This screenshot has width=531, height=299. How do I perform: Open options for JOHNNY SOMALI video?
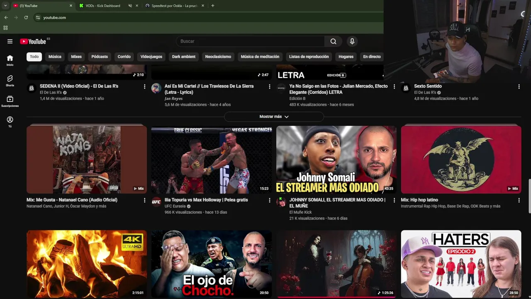tap(394, 200)
